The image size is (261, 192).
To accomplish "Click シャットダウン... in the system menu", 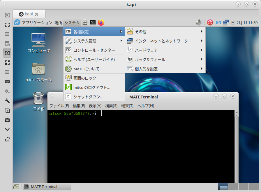I will coord(88,97).
